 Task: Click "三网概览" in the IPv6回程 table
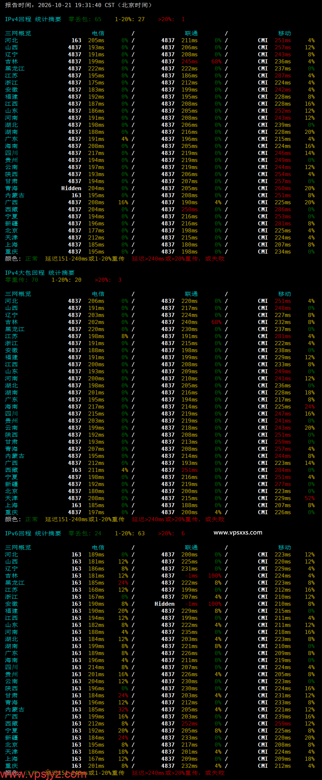[x=18, y=548]
